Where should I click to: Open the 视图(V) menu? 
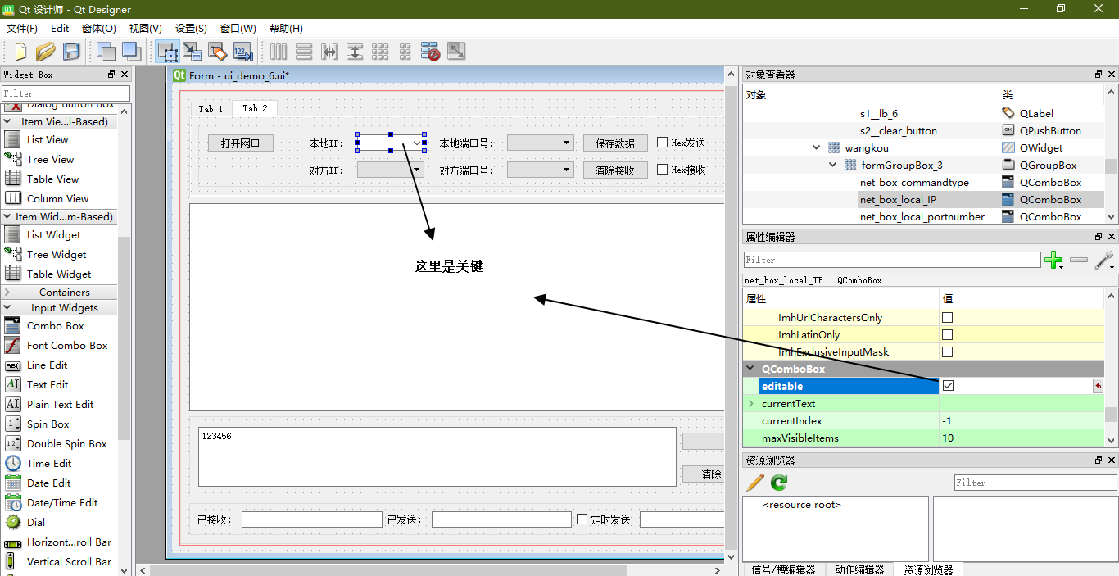coord(146,29)
